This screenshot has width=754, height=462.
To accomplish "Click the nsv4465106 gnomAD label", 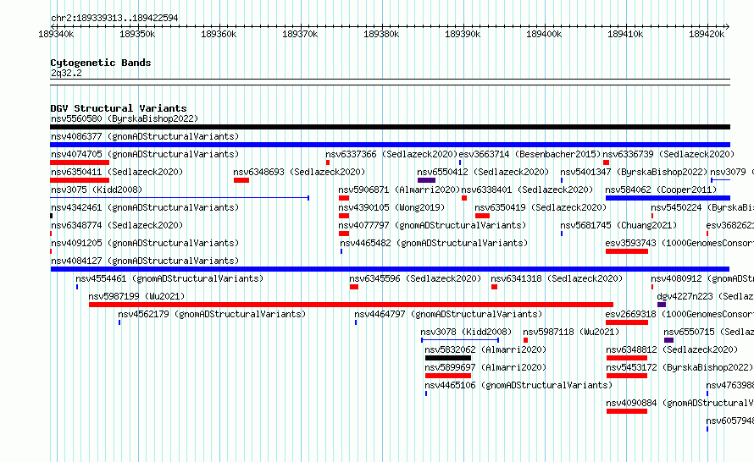I will tap(518, 385).
